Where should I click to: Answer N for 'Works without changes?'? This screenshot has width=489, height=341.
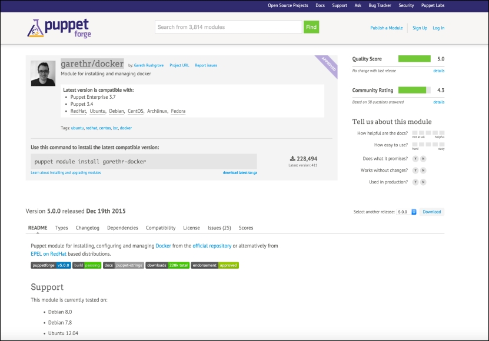click(x=423, y=170)
